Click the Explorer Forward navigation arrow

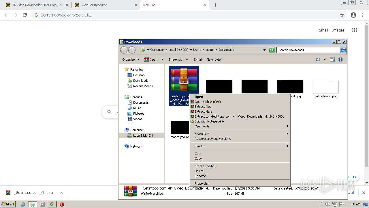point(132,50)
